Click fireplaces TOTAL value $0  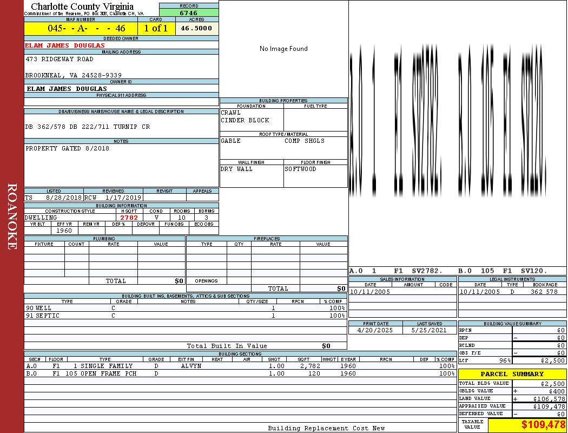(341, 289)
